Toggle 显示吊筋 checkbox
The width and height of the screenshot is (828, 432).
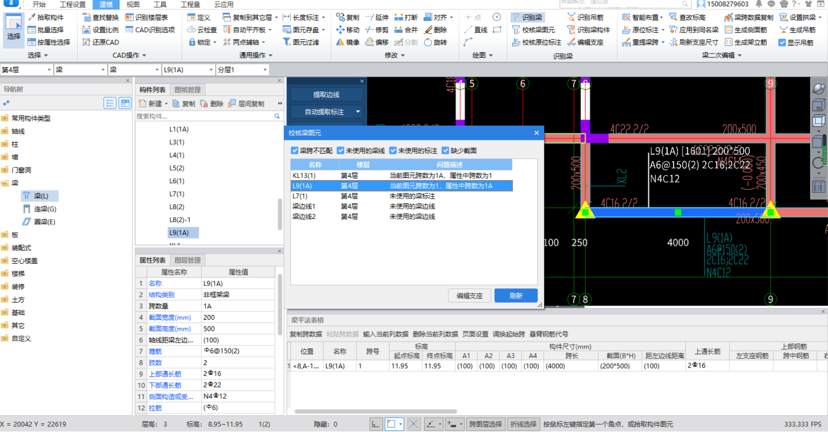pyautogui.click(x=782, y=43)
